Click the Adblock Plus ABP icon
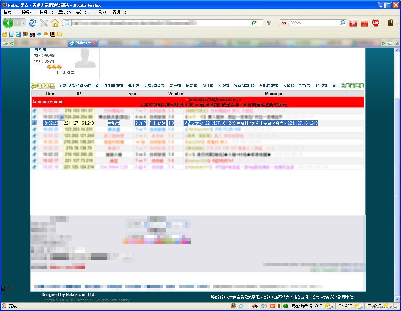 coord(376,23)
